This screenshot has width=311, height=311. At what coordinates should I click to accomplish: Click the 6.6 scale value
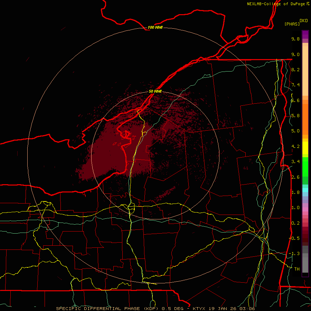coord(295,100)
